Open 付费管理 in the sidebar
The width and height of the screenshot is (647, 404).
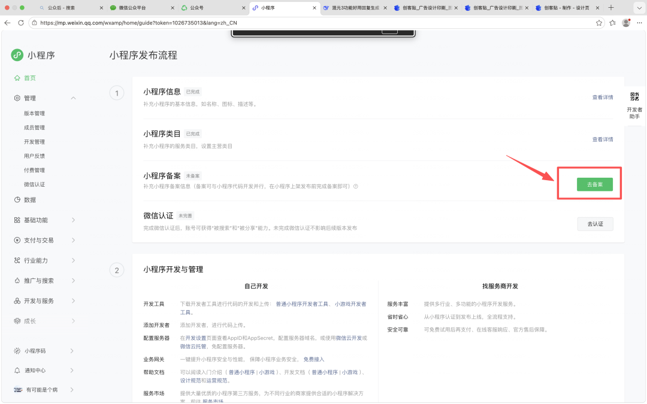pyautogui.click(x=34, y=170)
